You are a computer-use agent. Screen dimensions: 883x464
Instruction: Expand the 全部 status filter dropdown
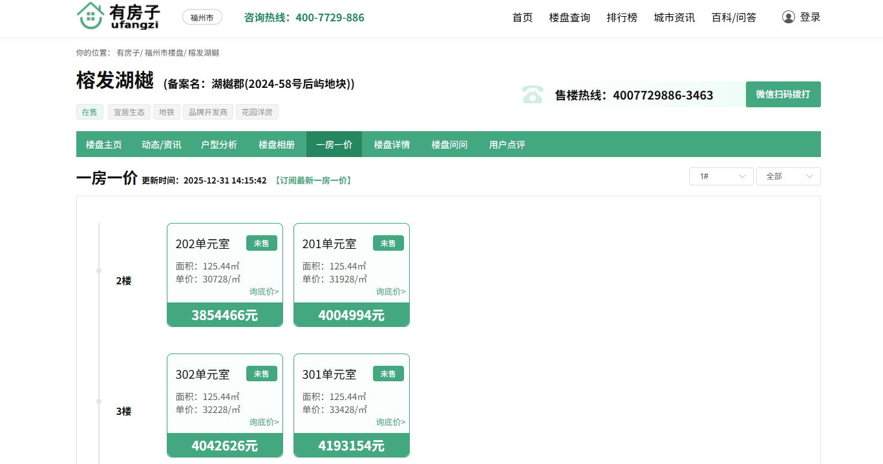(788, 176)
